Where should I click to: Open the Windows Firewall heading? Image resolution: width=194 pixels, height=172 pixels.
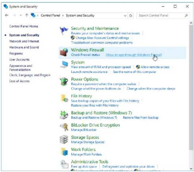[x=87, y=50]
